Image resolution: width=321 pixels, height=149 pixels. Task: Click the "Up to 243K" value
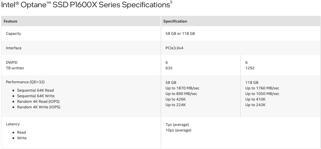(255, 105)
